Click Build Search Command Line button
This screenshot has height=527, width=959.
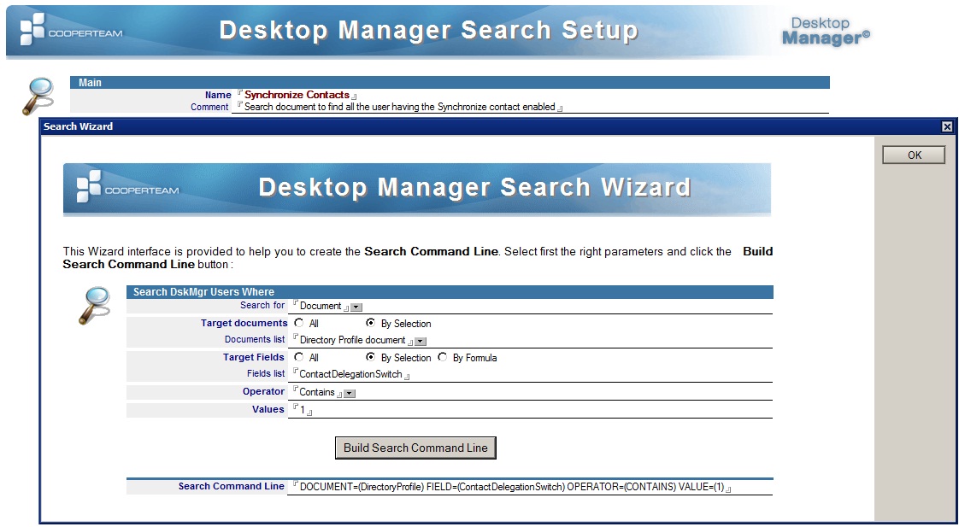pyautogui.click(x=415, y=448)
